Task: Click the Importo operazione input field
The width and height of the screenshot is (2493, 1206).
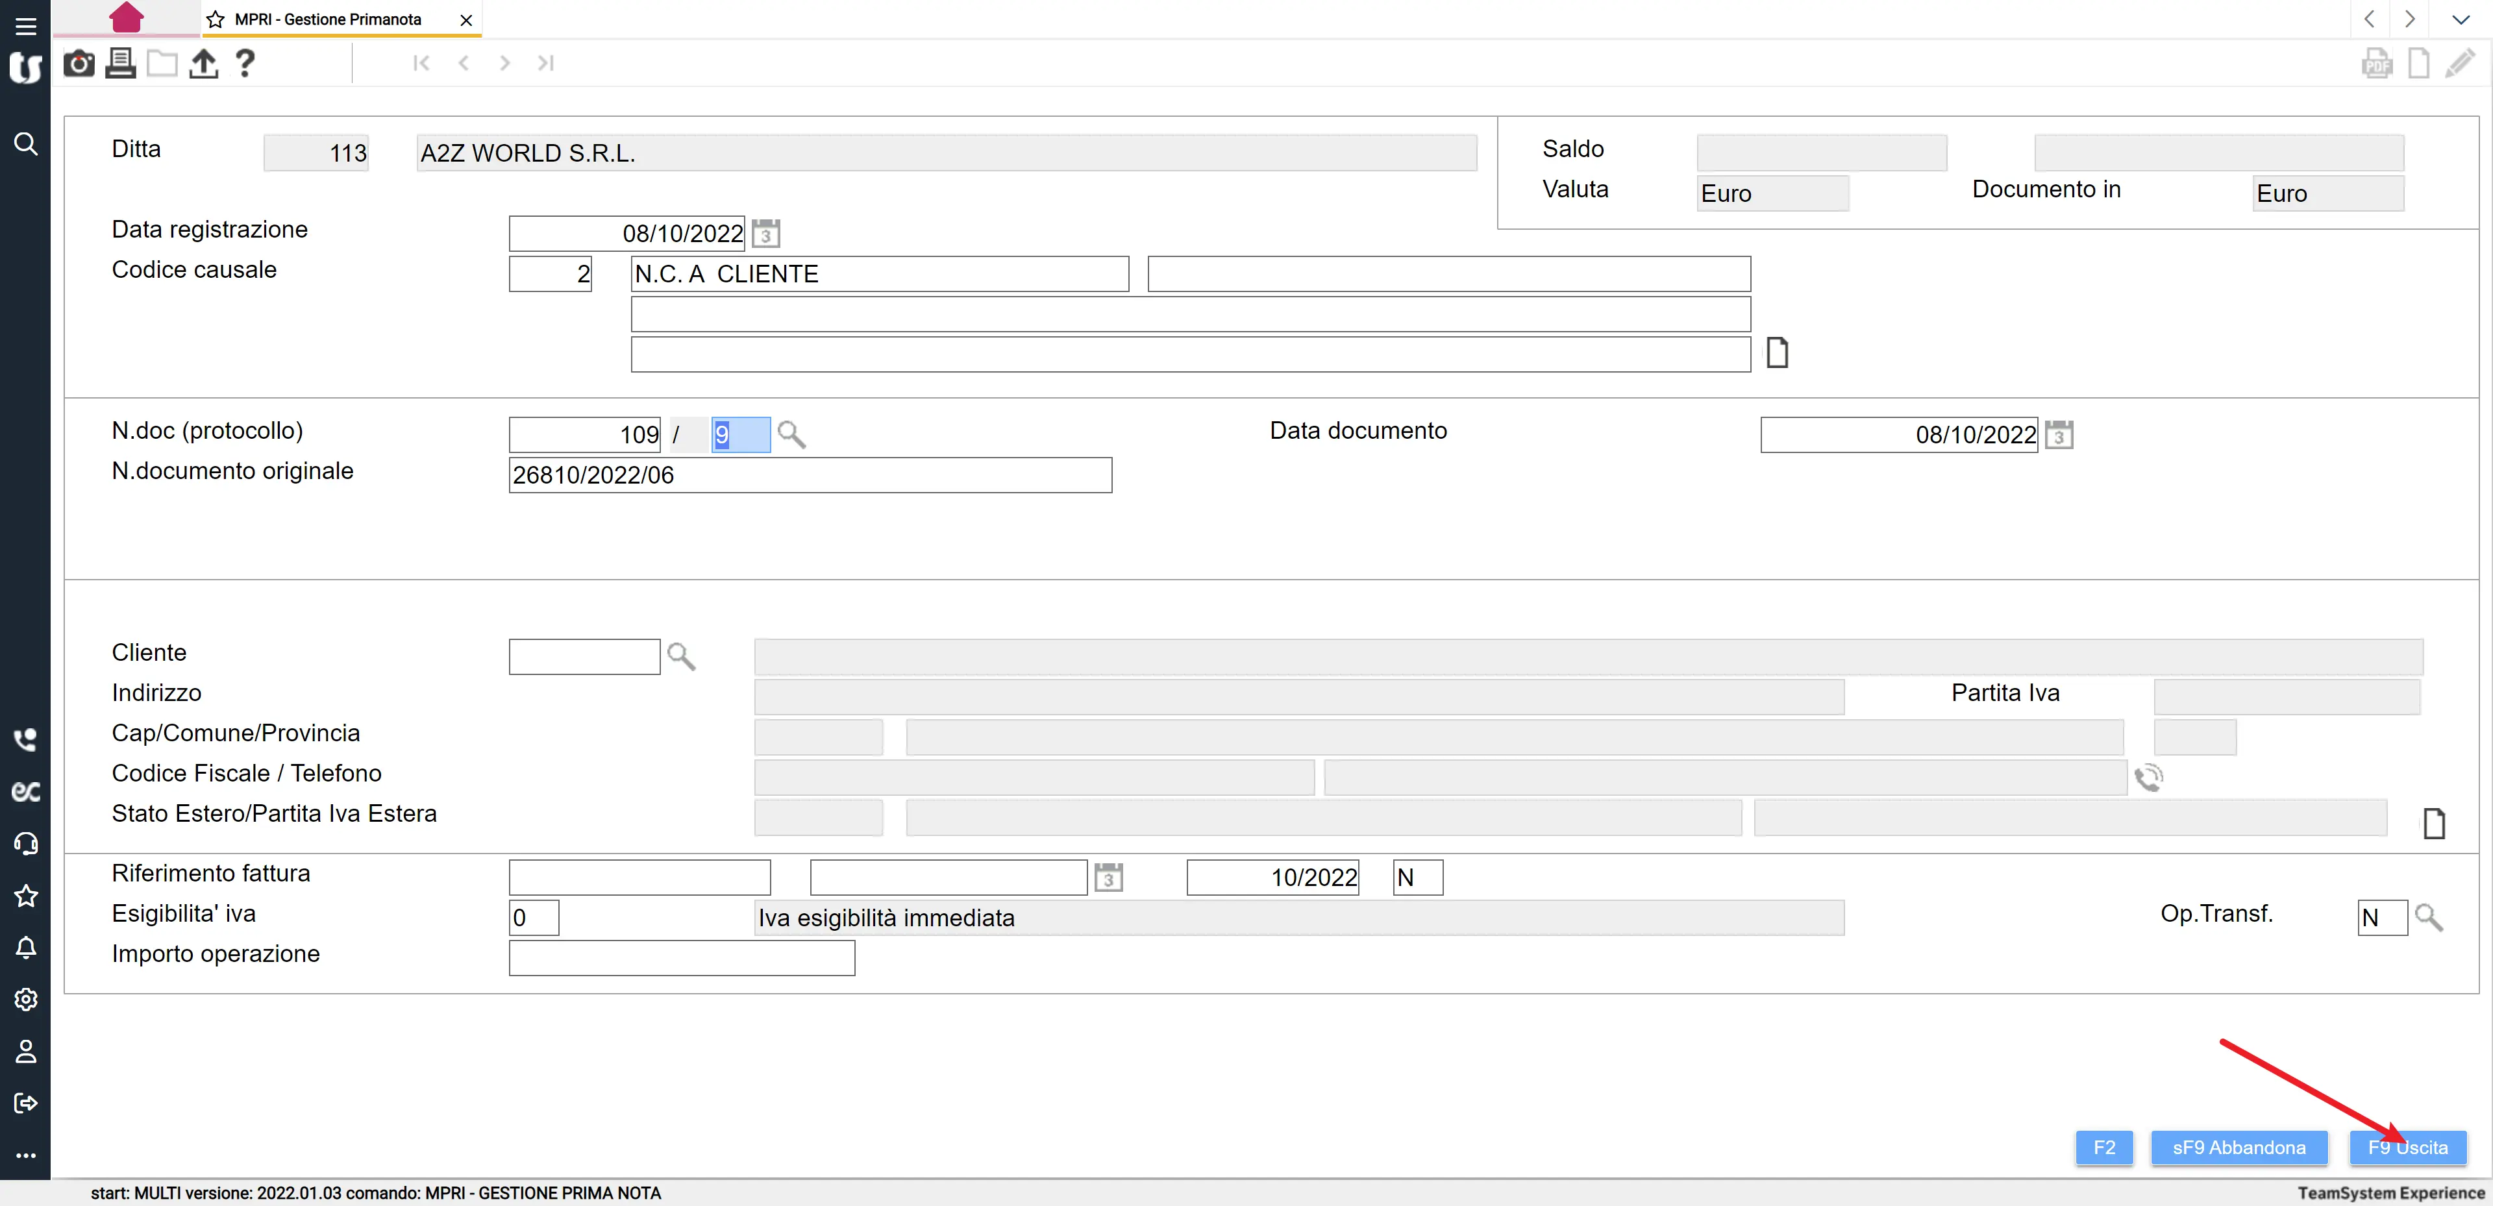Action: point(681,957)
